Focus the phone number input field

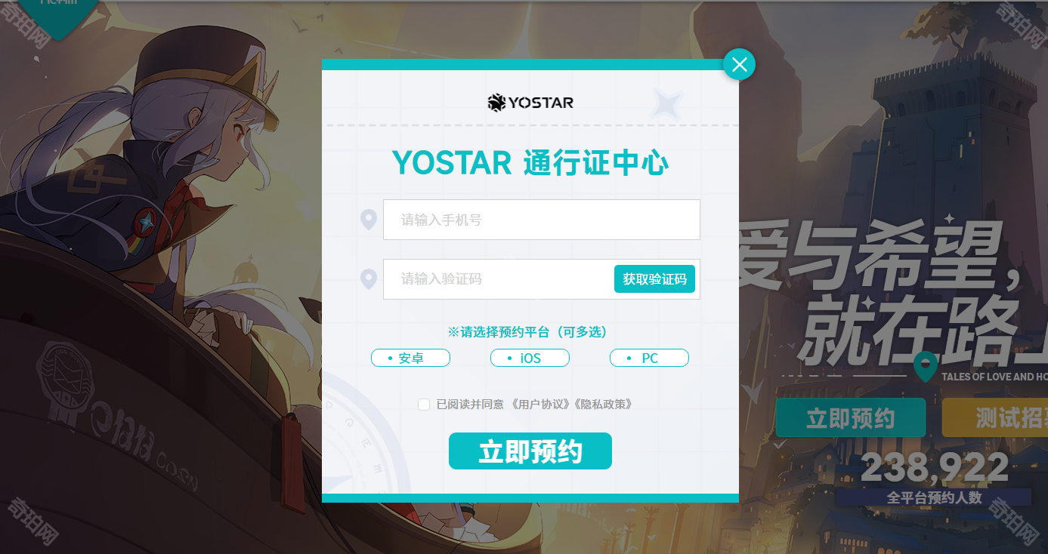(x=542, y=220)
